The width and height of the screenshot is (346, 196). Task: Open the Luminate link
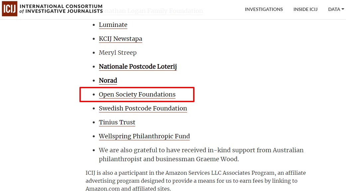click(x=113, y=25)
